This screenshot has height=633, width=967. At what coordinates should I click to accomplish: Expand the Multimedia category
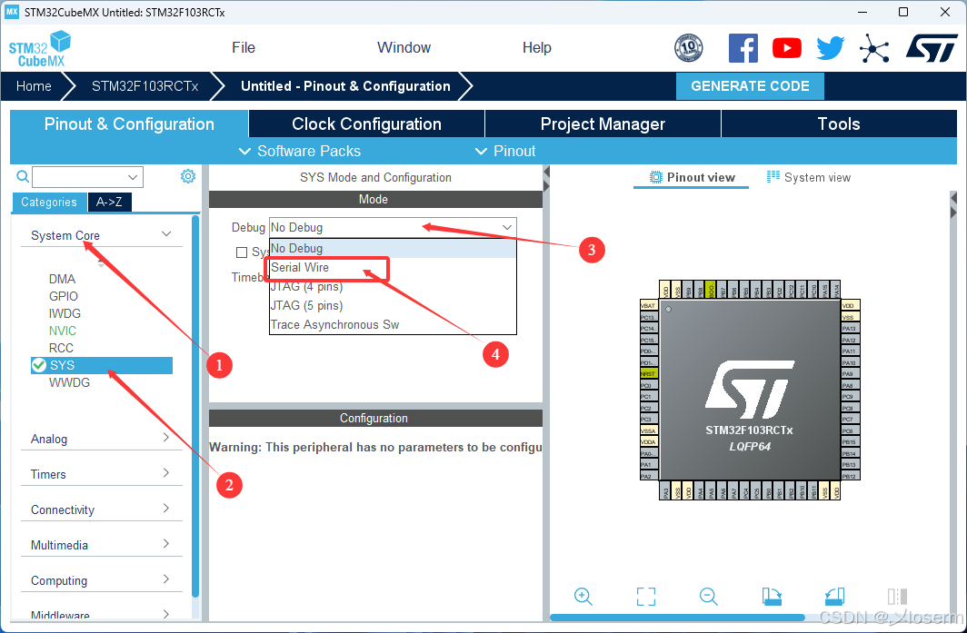click(x=102, y=545)
